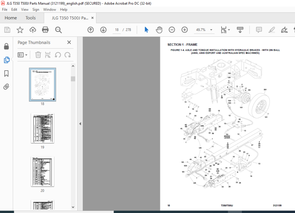This screenshot has width=295, height=213.
Task: Click the Page Thumbnails panel title
Action: click(x=34, y=43)
